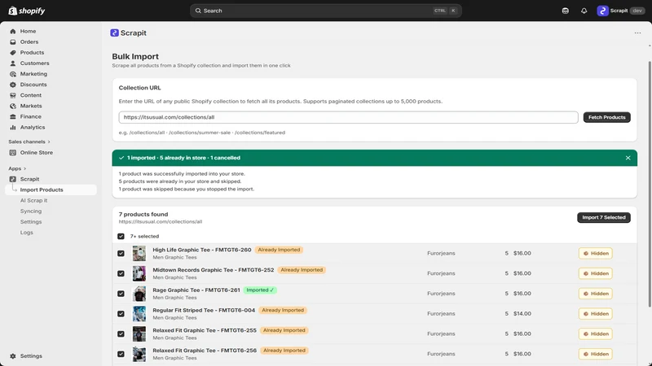Uncheck High Life Graphic Tee checkbox

click(x=121, y=254)
